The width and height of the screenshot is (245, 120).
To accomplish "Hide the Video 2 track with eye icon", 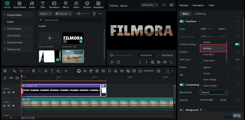I will [x=13, y=106].
